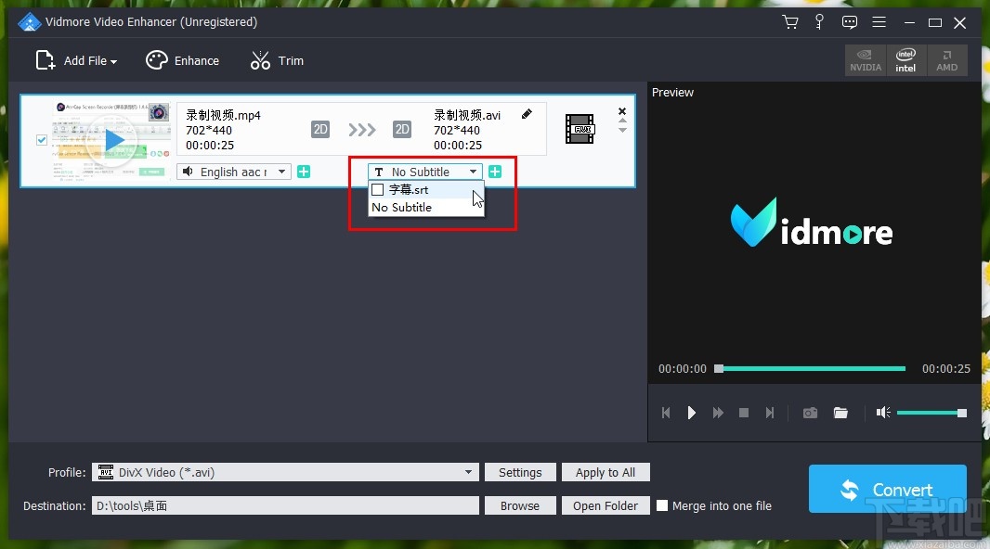Open the feedback chat bubble icon

tap(849, 22)
